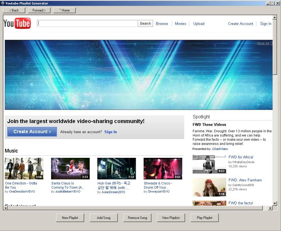Click 'by DamItsGood808' uploader text
Image resolution: width=281 pixels, height=231 pixels.
coord(241,185)
